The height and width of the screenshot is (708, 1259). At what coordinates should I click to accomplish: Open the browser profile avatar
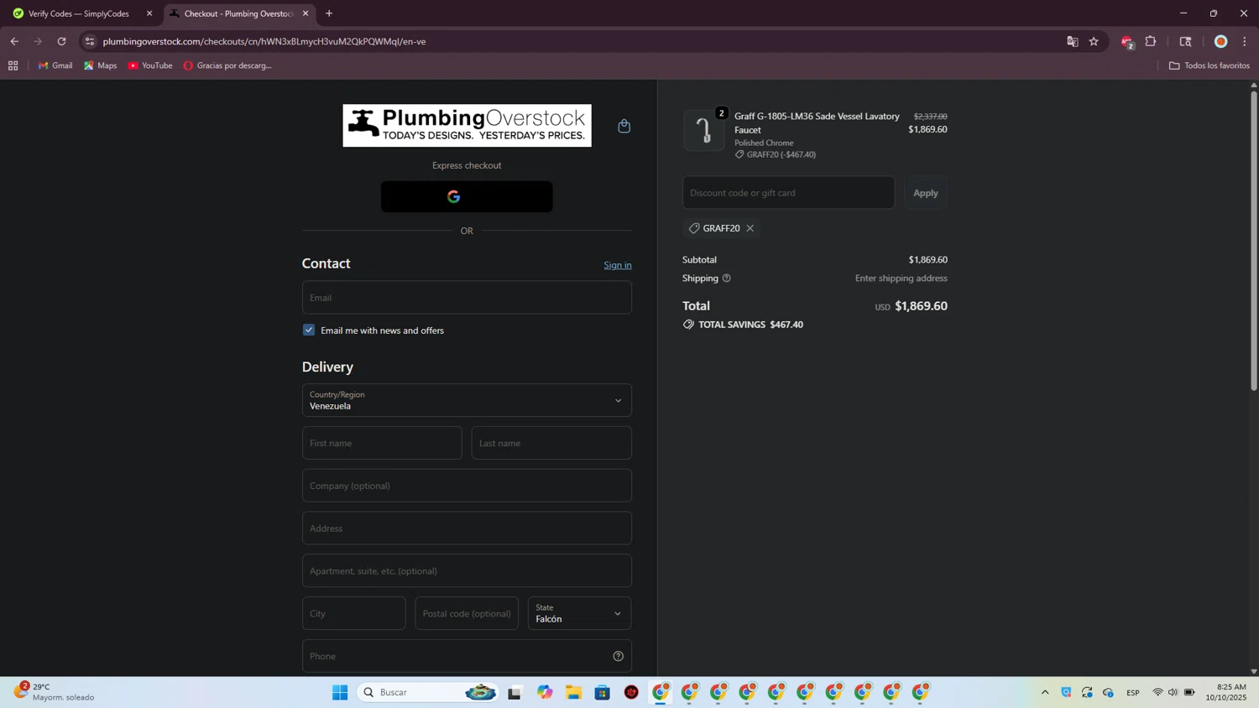(x=1221, y=41)
